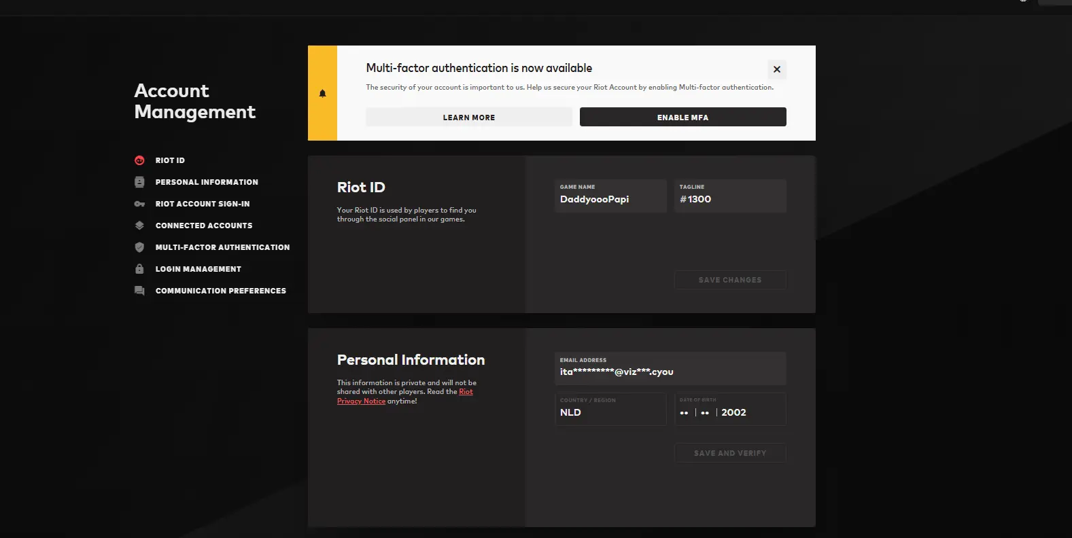Click the Riot ID fist icon in sidebar
Screen dimensions: 1072x538
coord(139,160)
